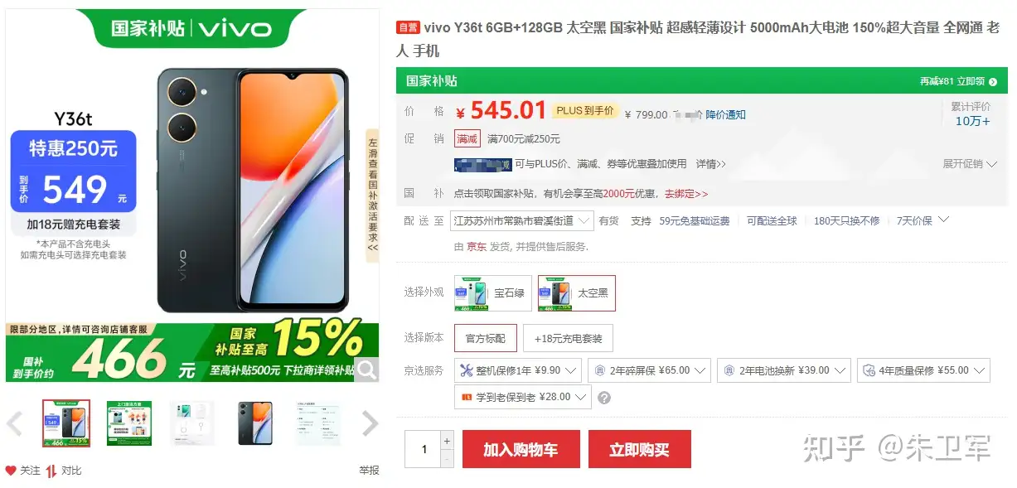Choose the 官方标配 version
The image size is (1017, 488).
[486, 338]
